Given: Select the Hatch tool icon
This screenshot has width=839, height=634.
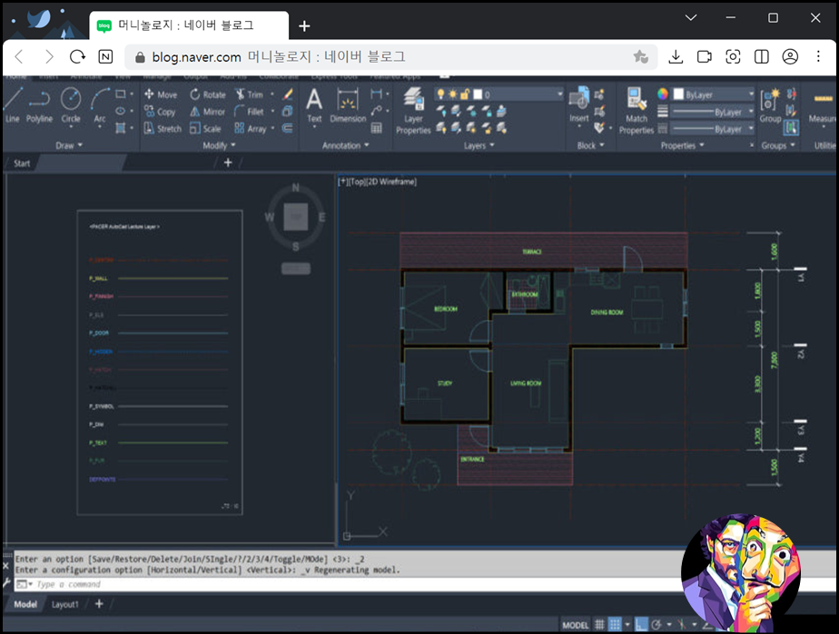Looking at the screenshot, I should coord(121,128).
